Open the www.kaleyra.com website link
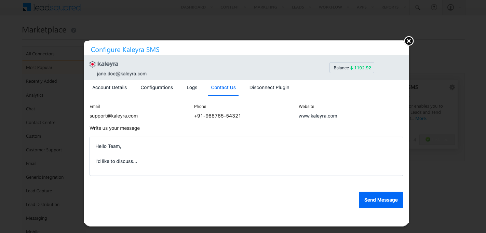The height and width of the screenshot is (233, 486). click(x=318, y=116)
